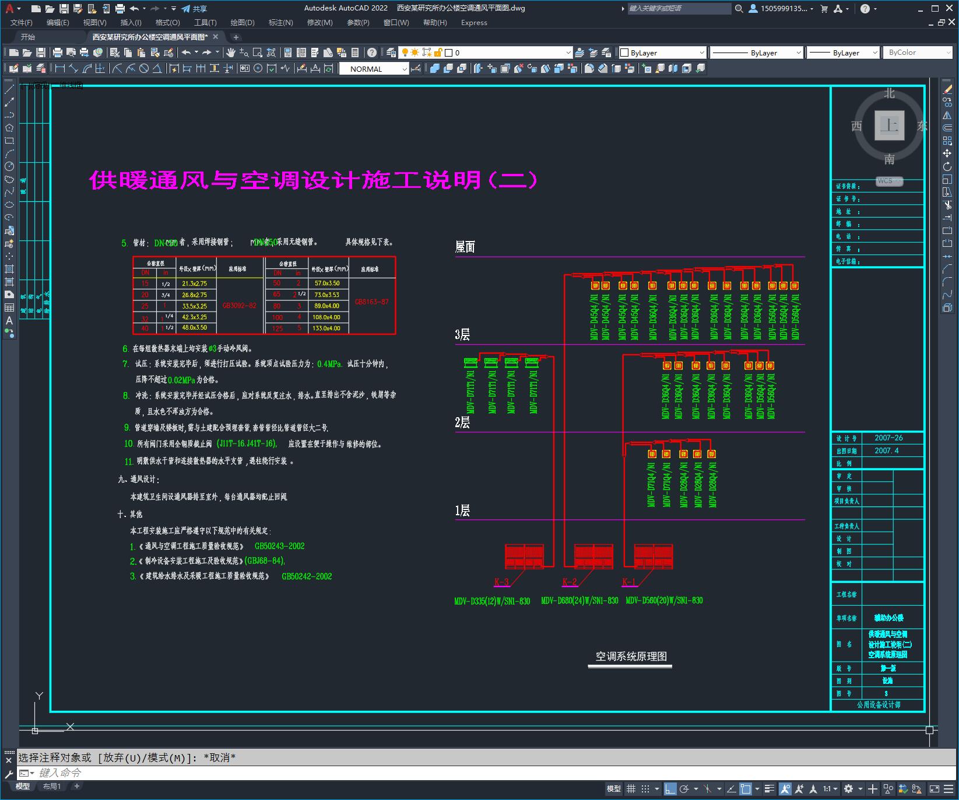Viewport: 959px width, 800px height.
Task: Open the 1:1 annotation scale dropdown
Action: (x=830, y=789)
